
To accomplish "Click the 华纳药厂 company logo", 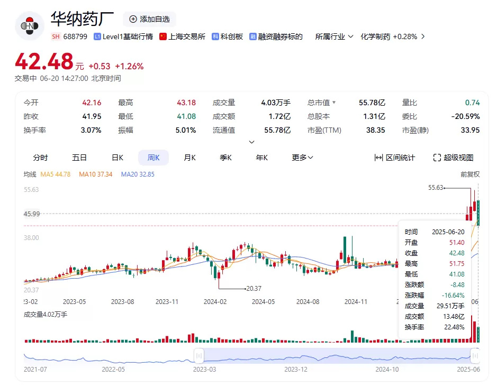I will point(30,26).
